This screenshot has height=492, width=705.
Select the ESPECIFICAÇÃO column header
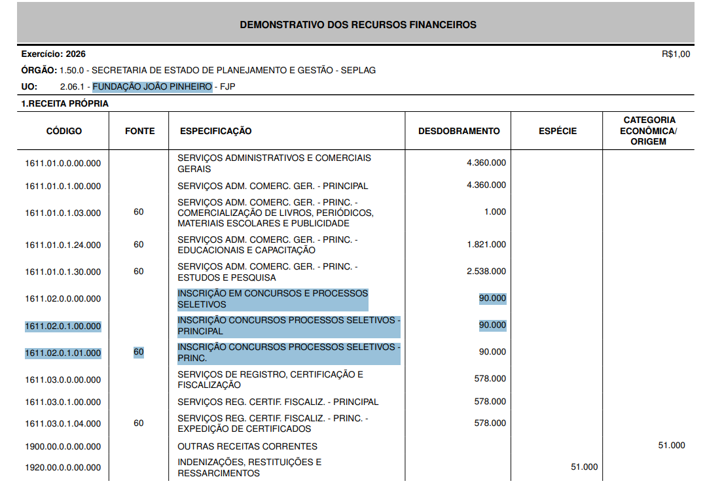[215, 131]
